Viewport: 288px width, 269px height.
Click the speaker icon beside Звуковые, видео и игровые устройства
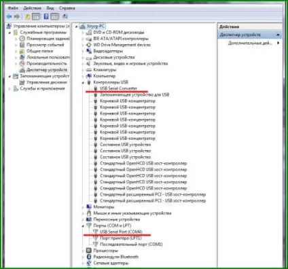point(89,64)
